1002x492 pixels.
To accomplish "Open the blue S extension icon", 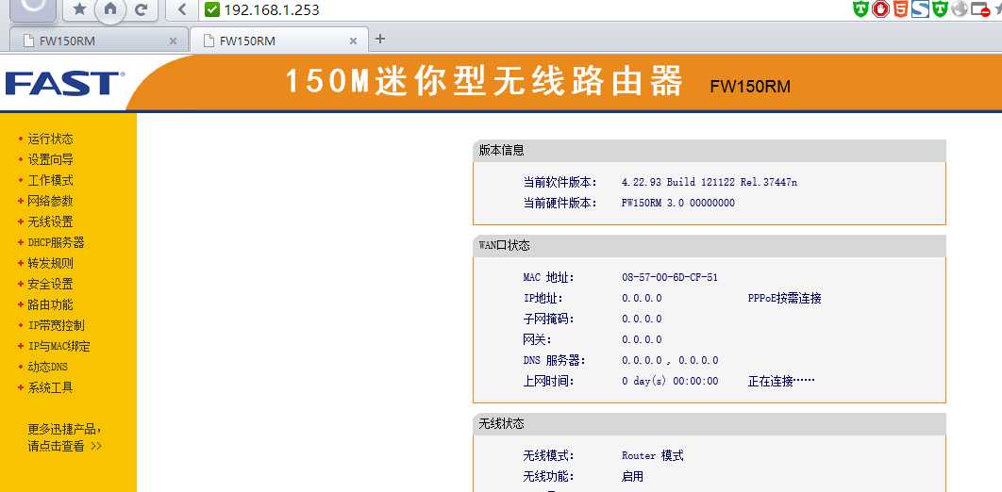I will coord(920,8).
